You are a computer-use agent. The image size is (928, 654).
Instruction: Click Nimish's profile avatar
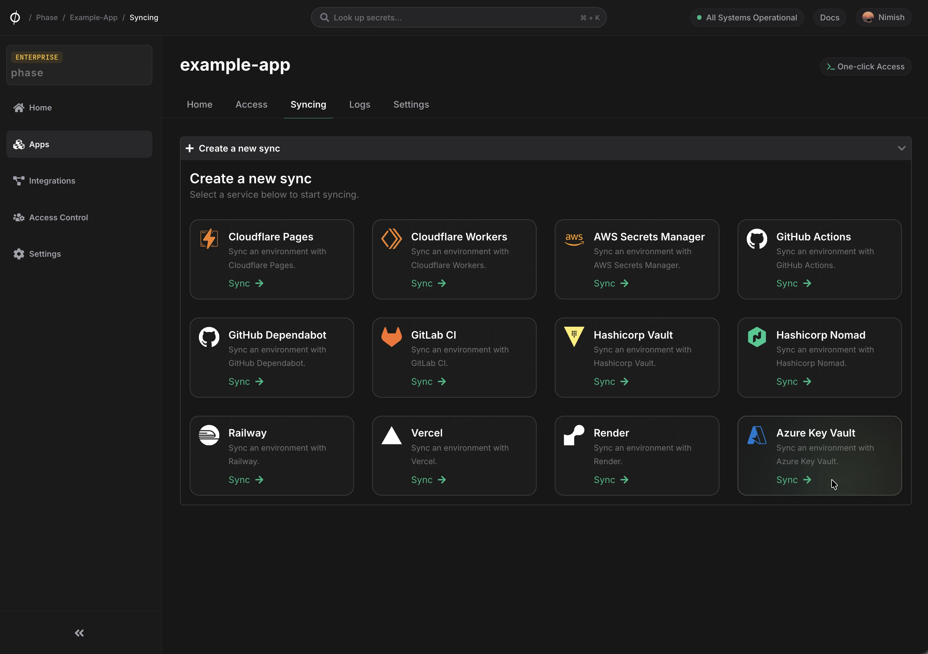(868, 17)
